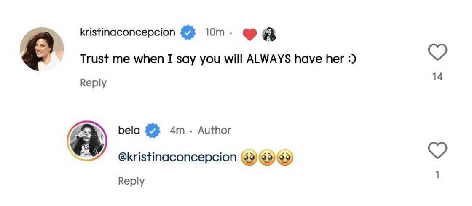Reply to bela's comment
Image resolution: width=472 pixels, height=206 pixels.
[131, 181]
